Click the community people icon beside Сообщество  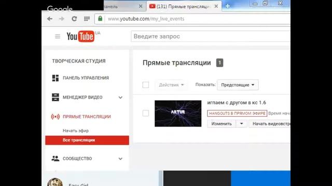pos(56,159)
